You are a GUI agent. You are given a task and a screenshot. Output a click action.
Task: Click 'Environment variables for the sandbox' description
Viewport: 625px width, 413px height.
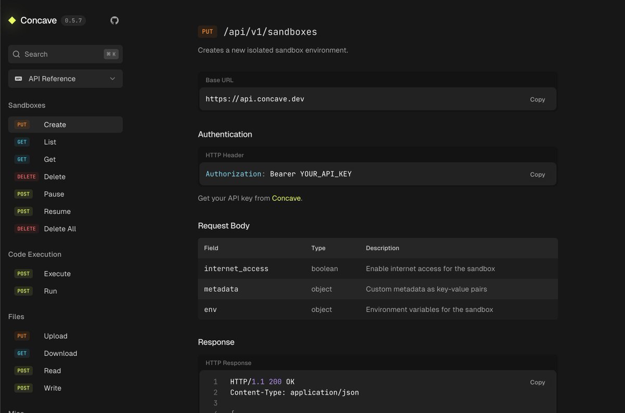click(x=429, y=309)
